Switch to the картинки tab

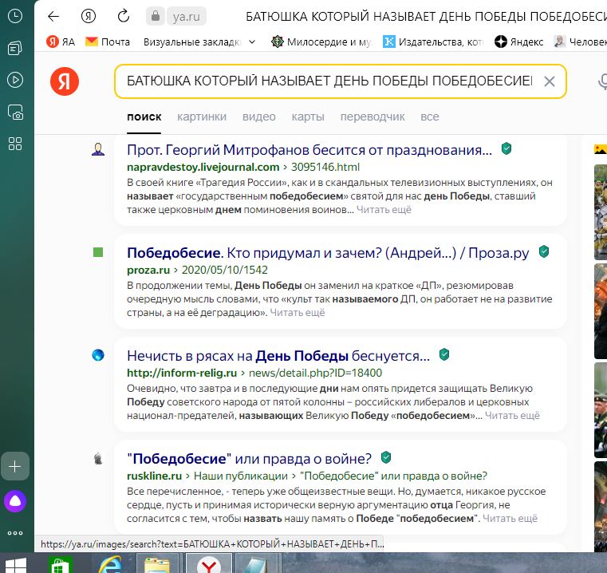201,117
